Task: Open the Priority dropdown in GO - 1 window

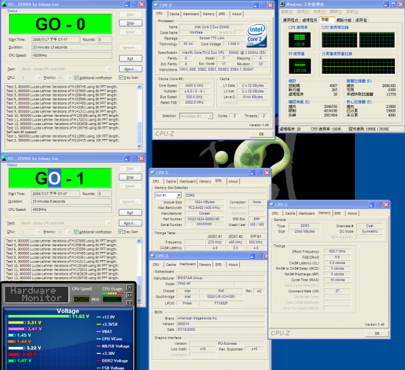Action: coord(69,232)
